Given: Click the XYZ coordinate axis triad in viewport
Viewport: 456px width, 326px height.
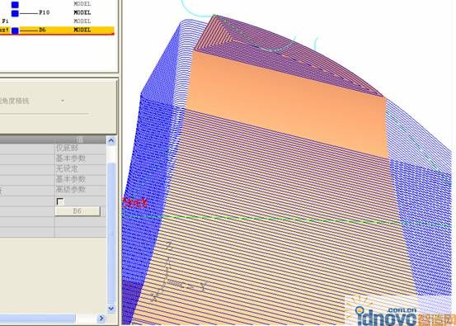Looking at the screenshot, I should pos(177,272).
